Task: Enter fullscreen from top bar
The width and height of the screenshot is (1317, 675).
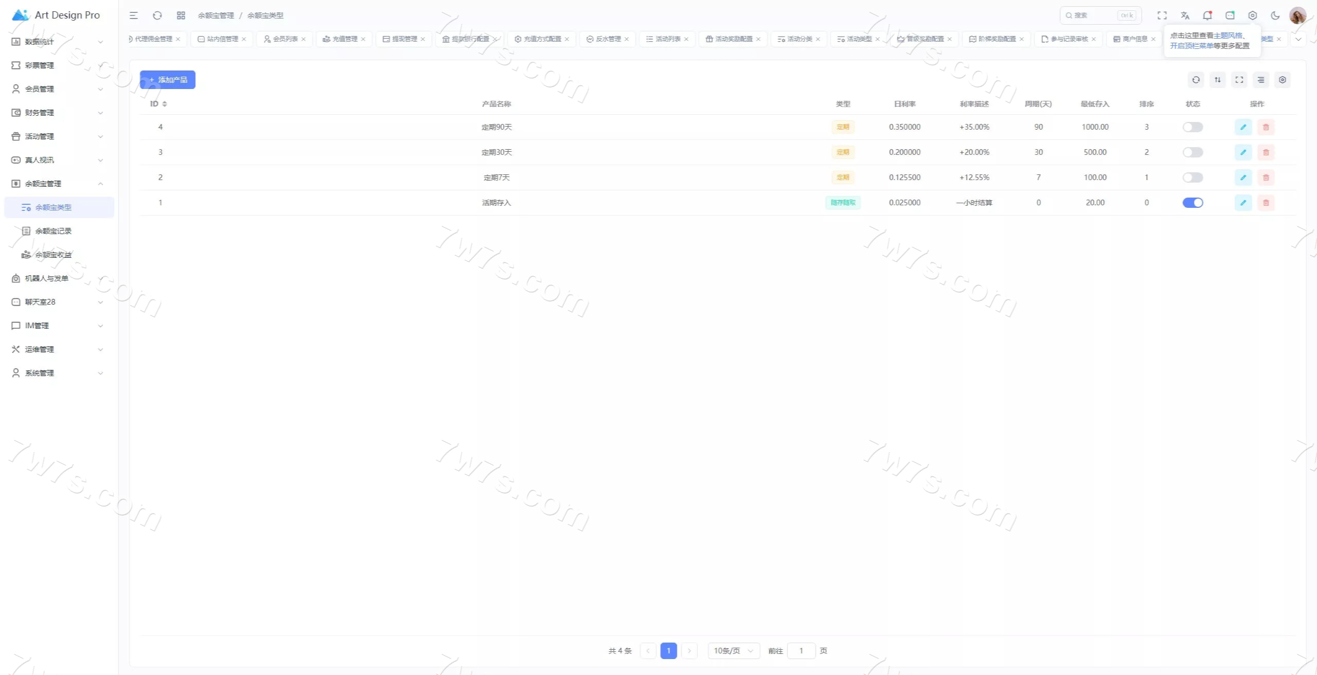Action: coord(1162,15)
